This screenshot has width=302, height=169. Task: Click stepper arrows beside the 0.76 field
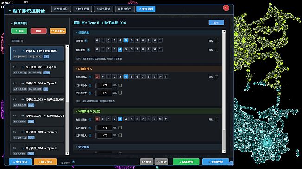click(x=96, y=135)
